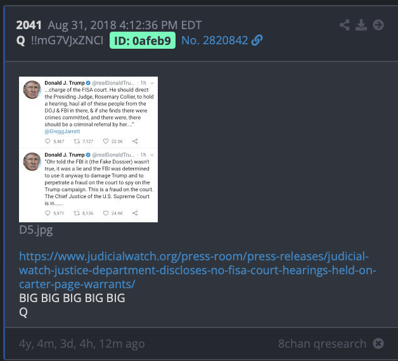Click reply bubble icon on first tweet
Image resolution: width=398 pixels, height=361 pixels.
click(x=48, y=141)
